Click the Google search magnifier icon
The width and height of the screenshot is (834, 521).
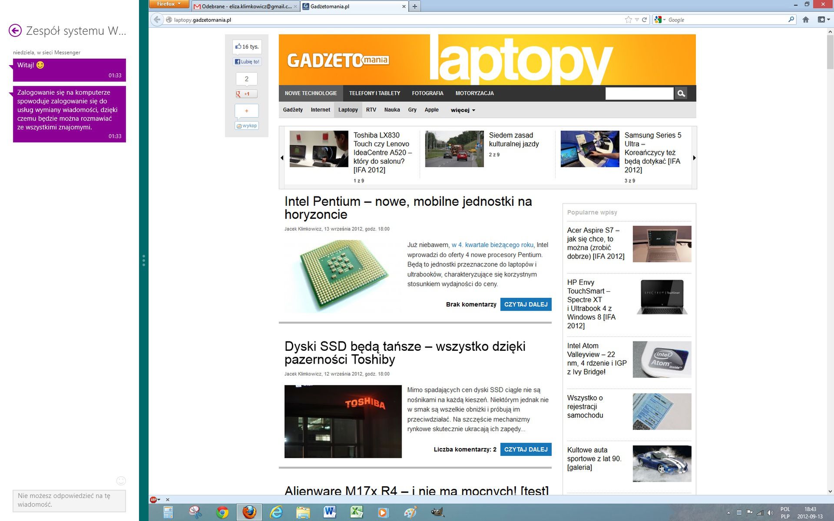coord(791,20)
